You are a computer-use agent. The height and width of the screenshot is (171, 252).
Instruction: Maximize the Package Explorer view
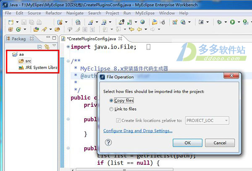[54, 38]
